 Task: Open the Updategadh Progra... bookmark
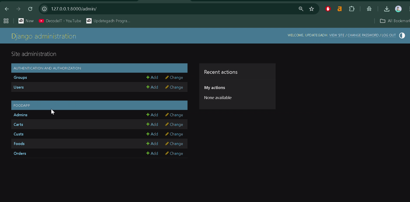108,21
